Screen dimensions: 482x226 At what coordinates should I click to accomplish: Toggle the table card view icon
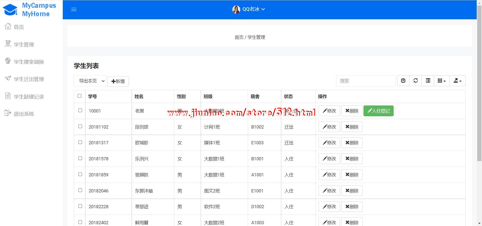tap(428, 81)
